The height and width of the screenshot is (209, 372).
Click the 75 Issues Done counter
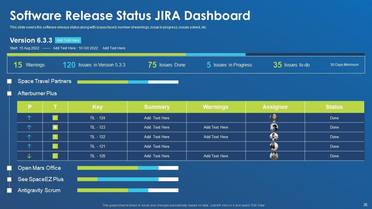[x=167, y=65]
